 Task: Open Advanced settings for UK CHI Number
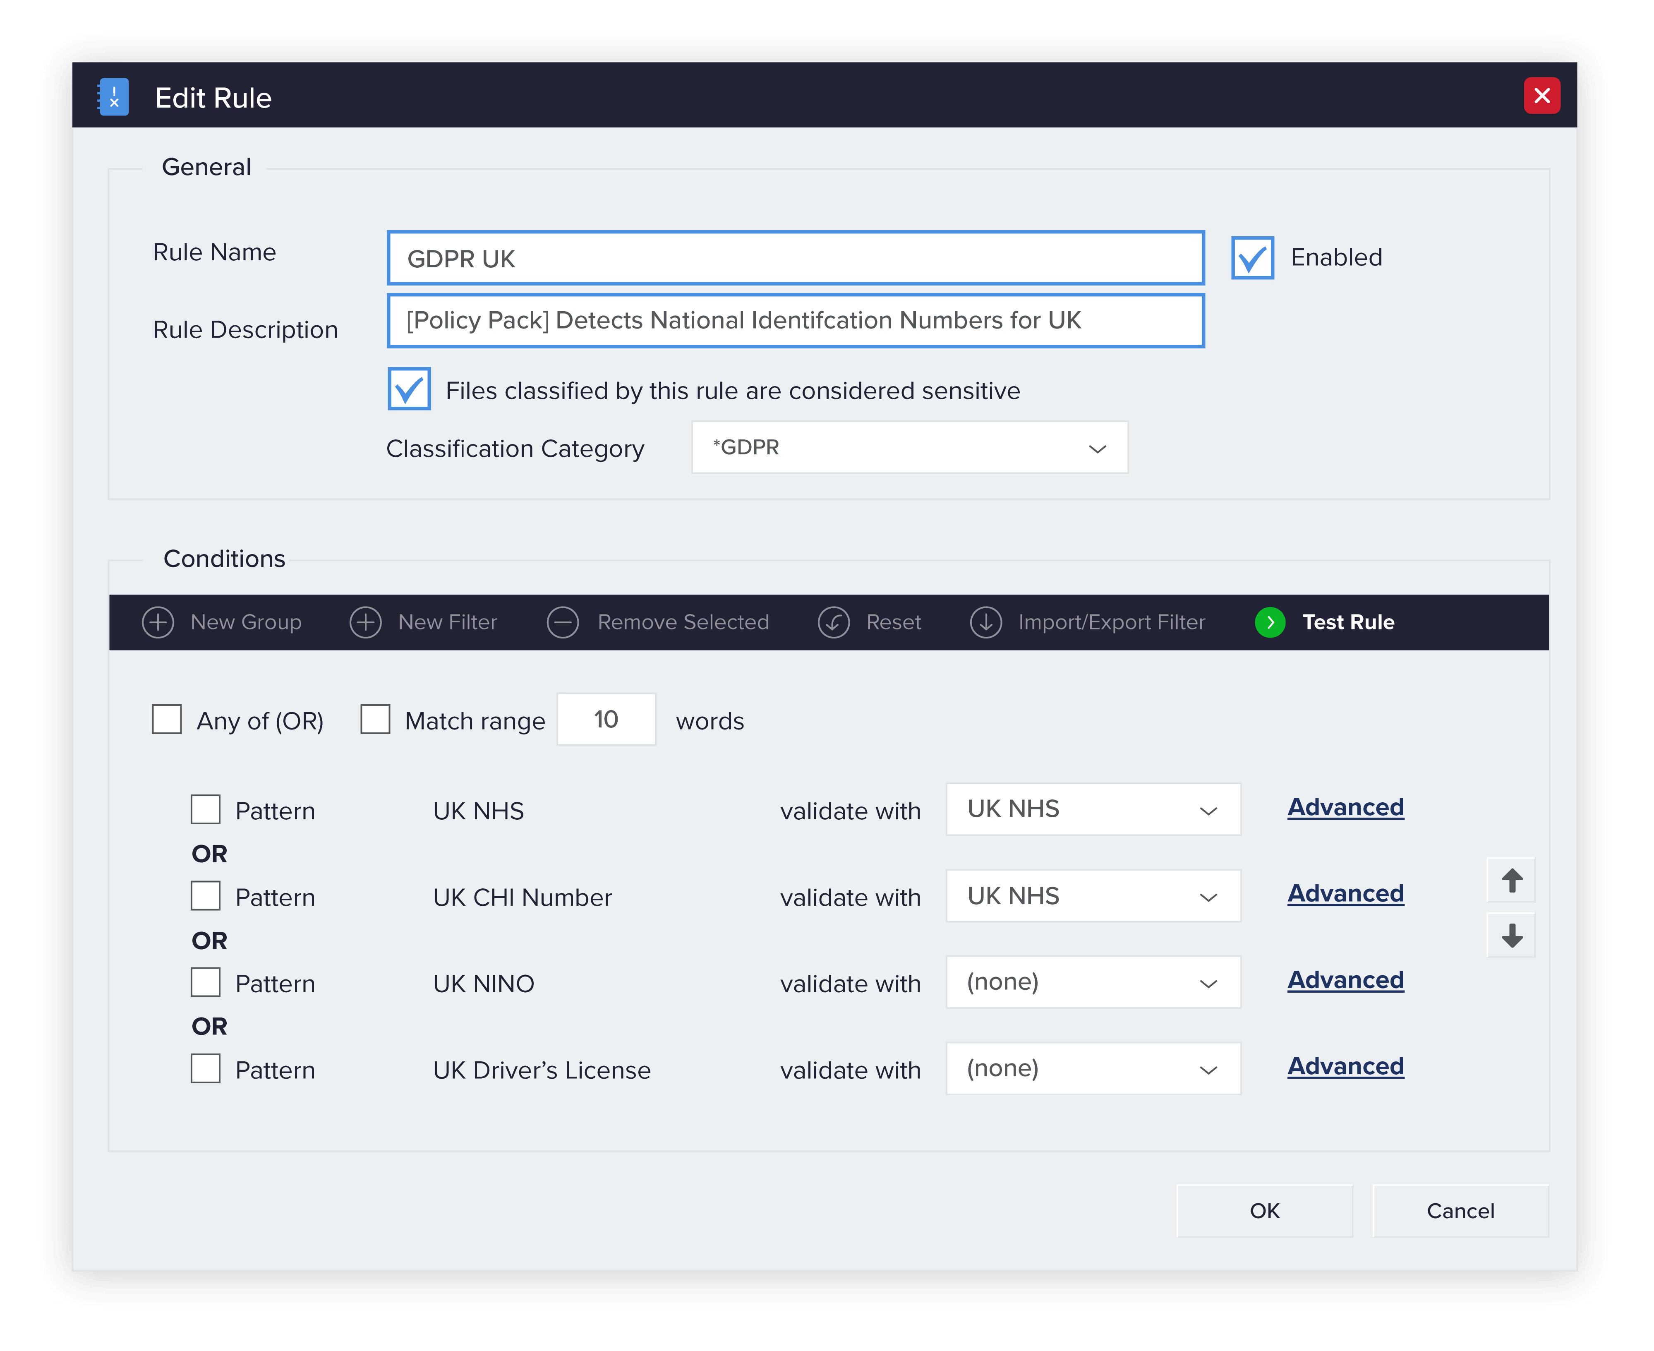(x=1346, y=894)
